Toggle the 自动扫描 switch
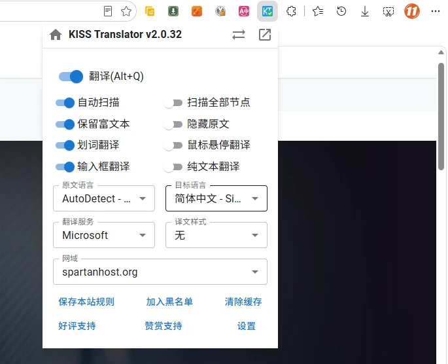Screen dimensions: 448x364 pyautogui.click(x=65, y=103)
